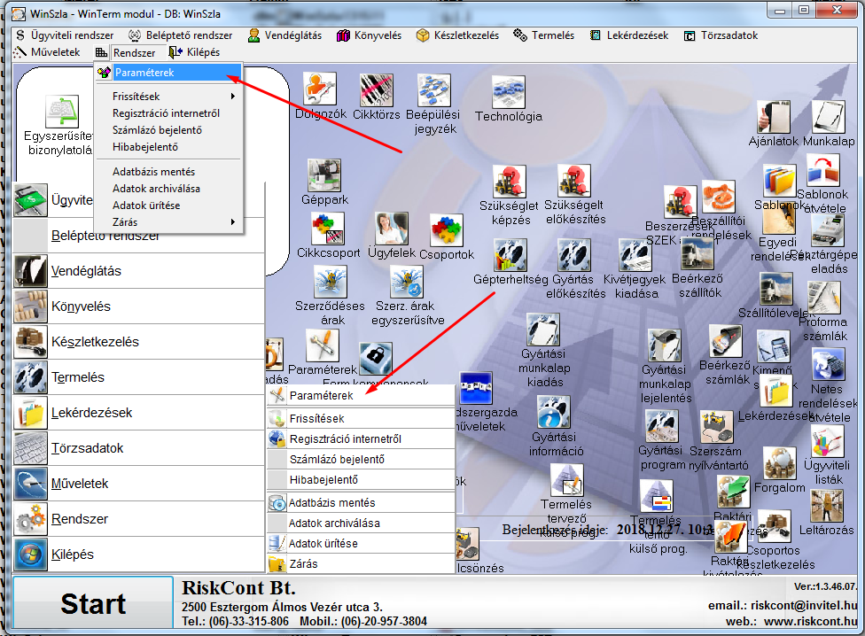The height and width of the screenshot is (636, 865).
Task: Open the Ügyfelek icon
Action: (x=391, y=229)
